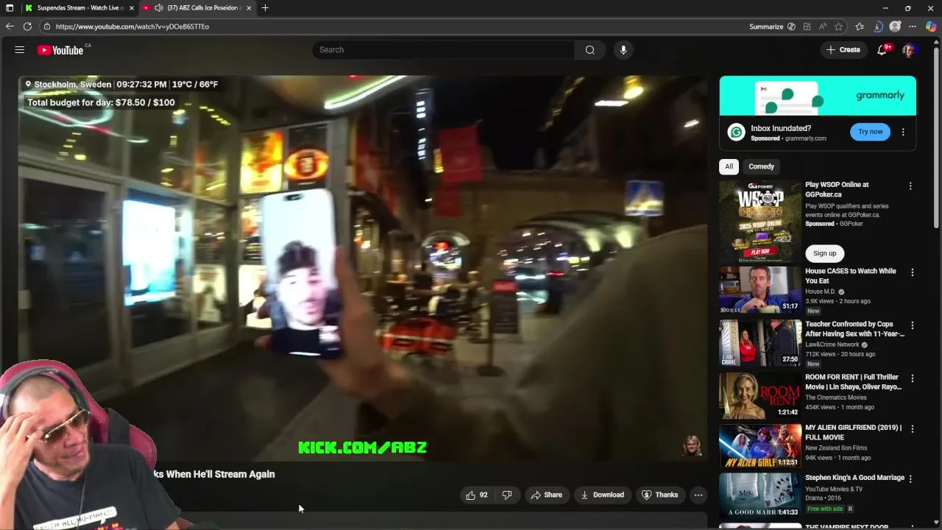Add this page to favorites star
Viewport: 942px width, 530px height.
[838, 26]
